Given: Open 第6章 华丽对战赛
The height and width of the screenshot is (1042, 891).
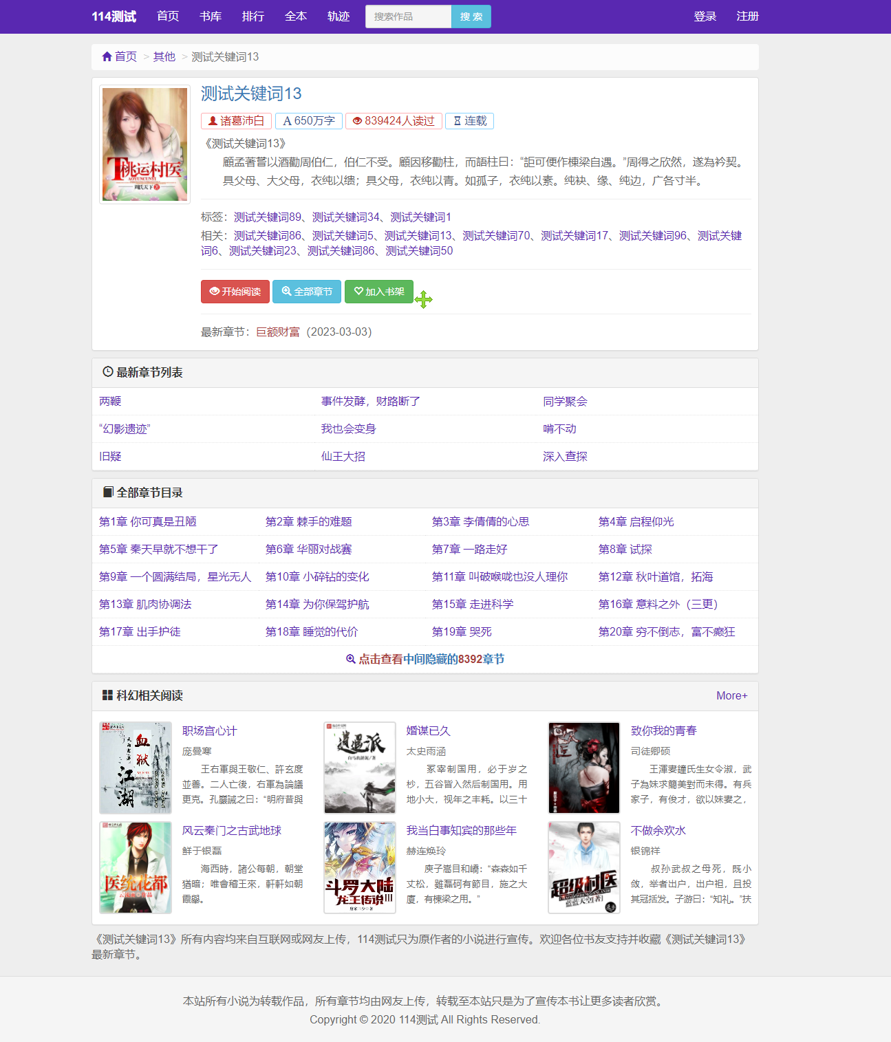Looking at the screenshot, I should [309, 549].
